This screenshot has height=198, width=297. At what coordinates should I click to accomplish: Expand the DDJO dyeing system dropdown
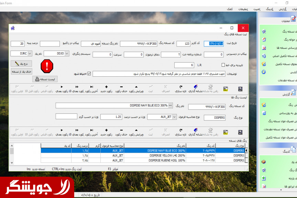67,54
